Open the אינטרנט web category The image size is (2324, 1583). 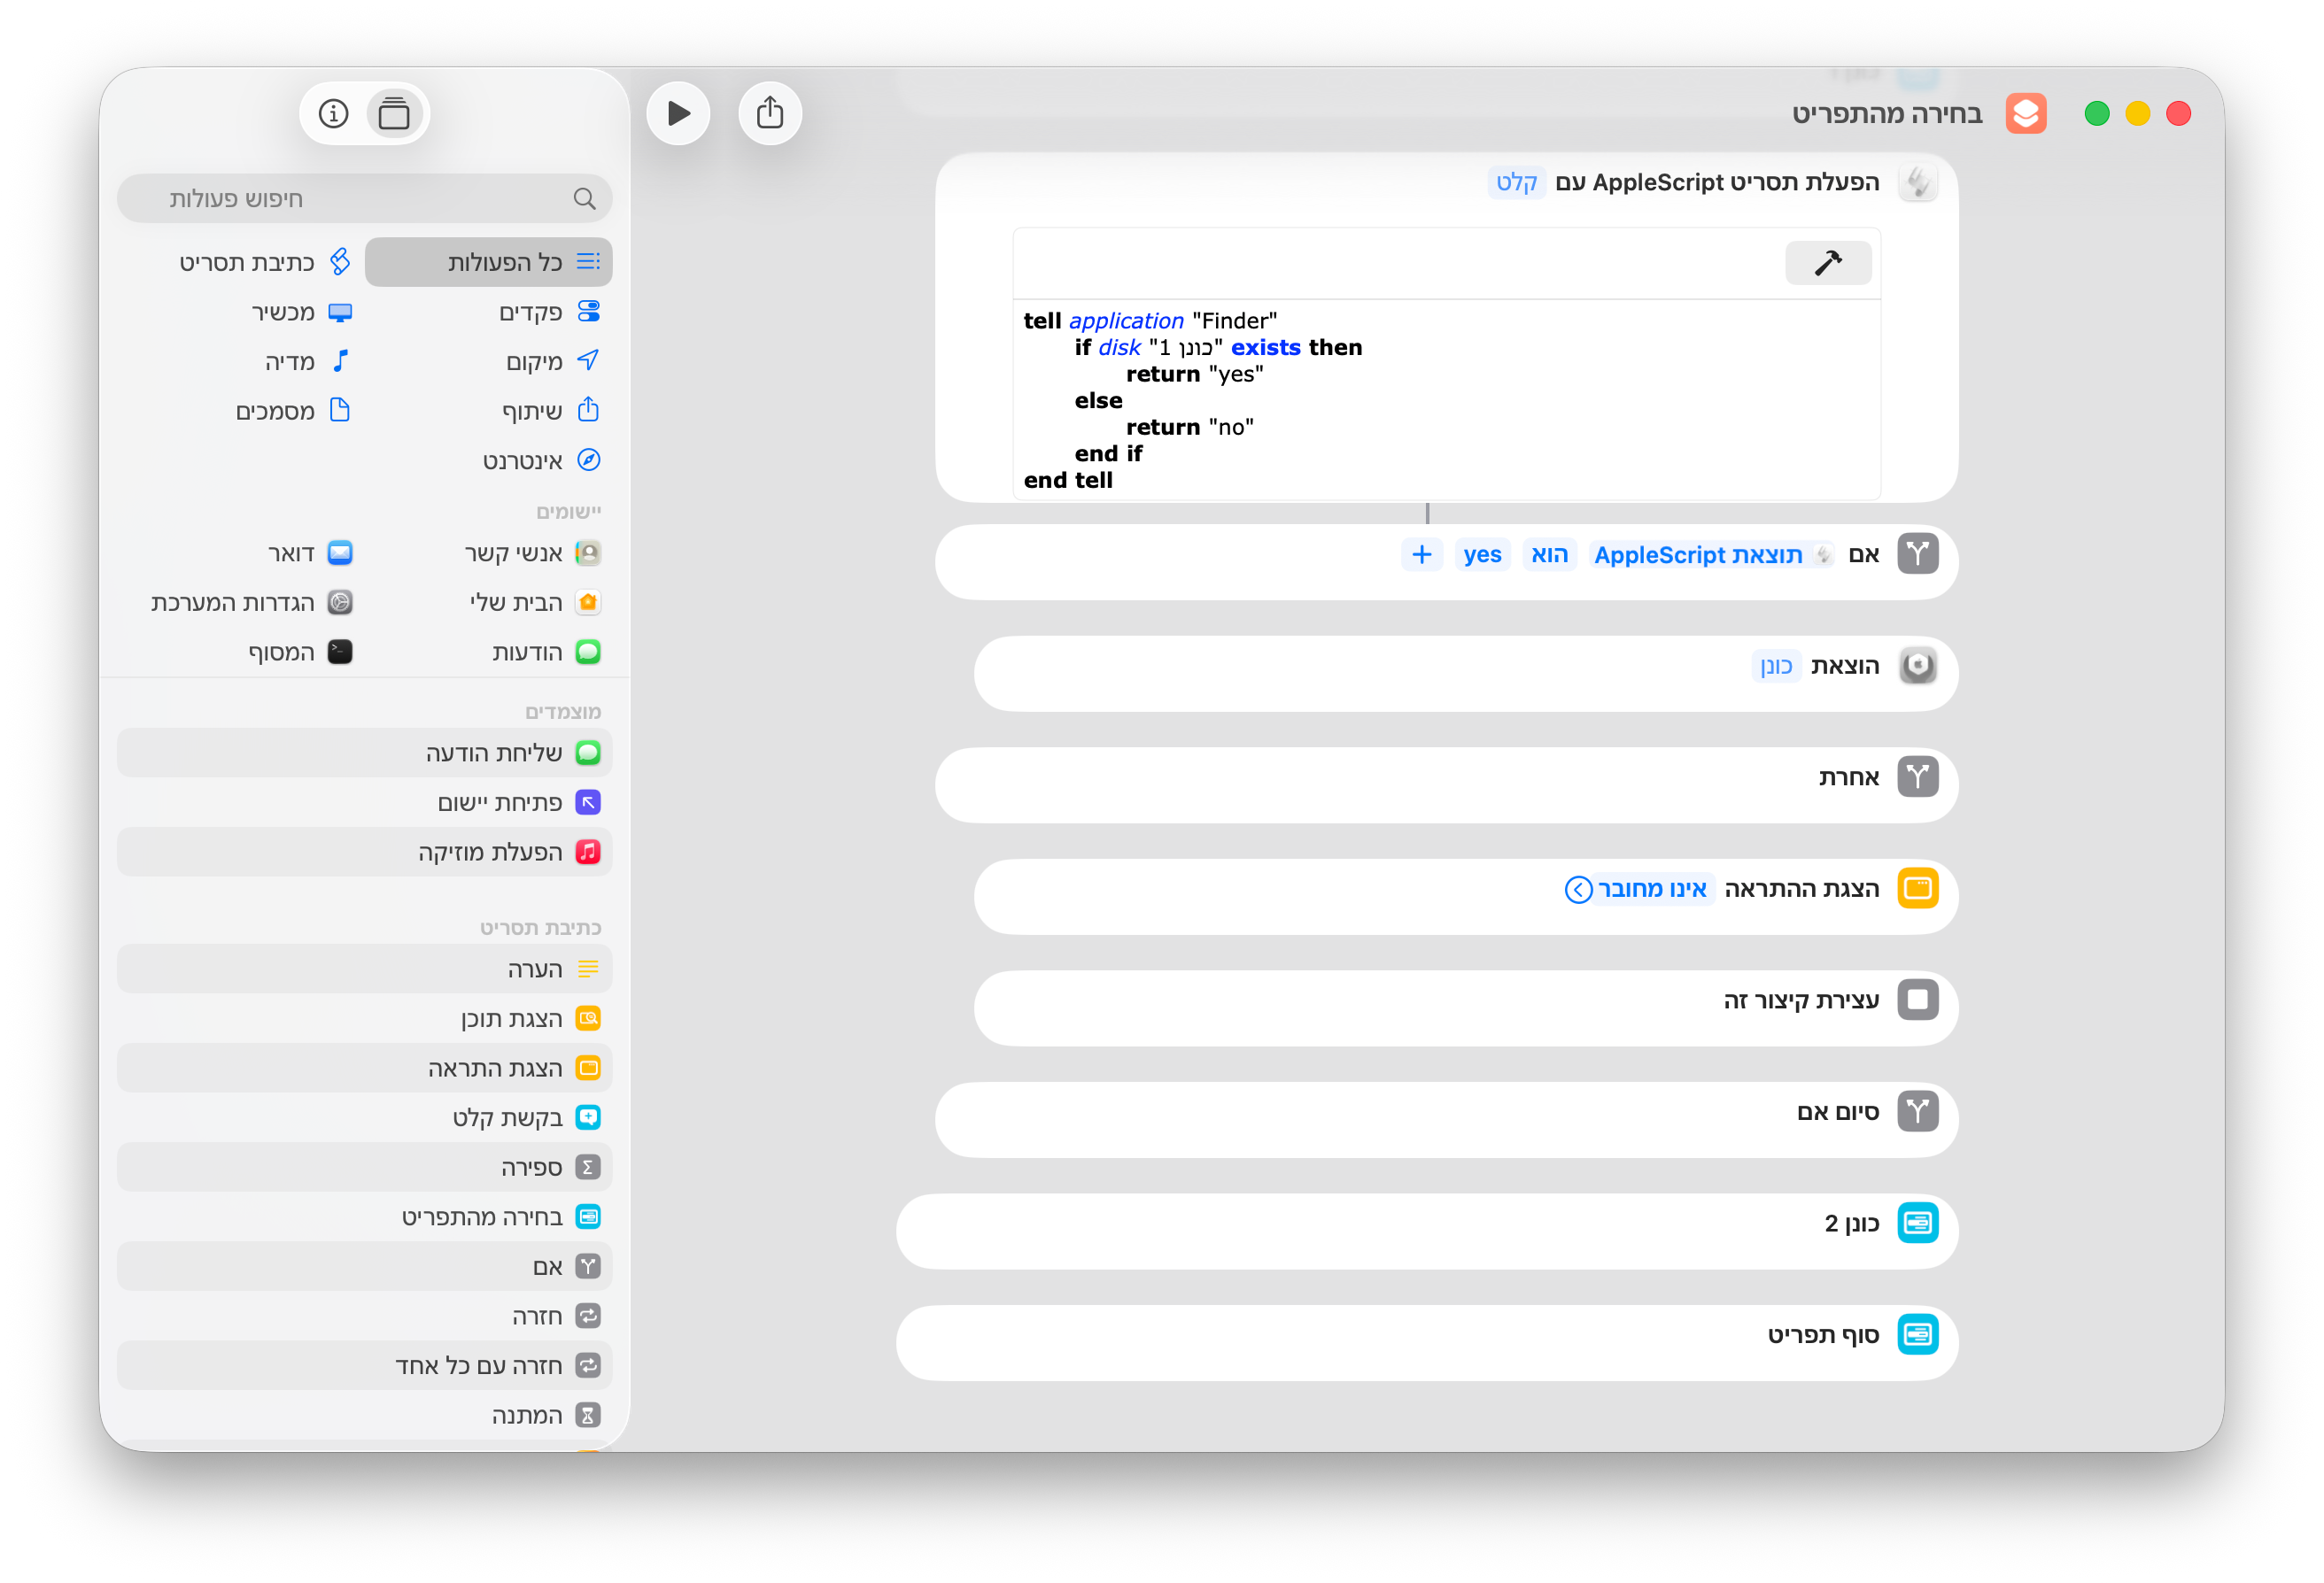541,460
